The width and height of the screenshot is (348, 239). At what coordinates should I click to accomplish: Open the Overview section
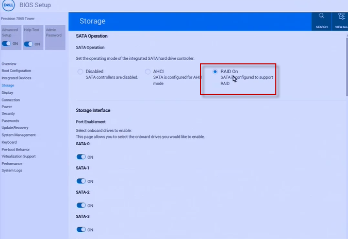click(x=9, y=64)
